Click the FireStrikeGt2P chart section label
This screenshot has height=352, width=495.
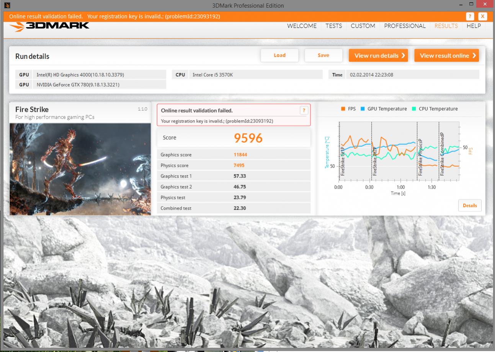coord(375,161)
